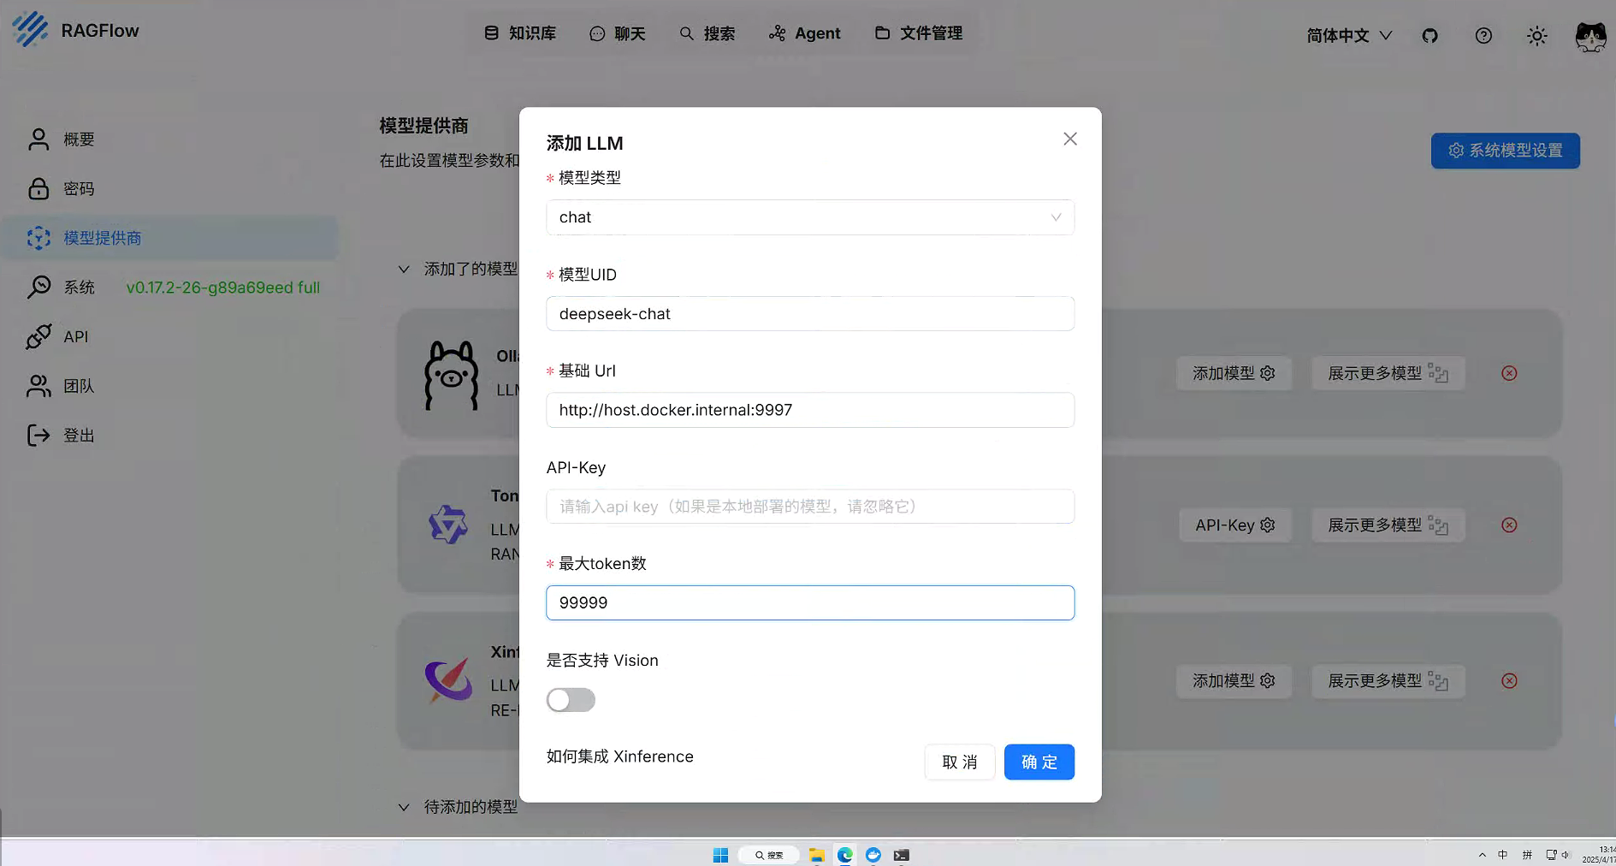Collapse the 添加了的模型 section
The width and height of the screenshot is (1616, 866).
[404, 269]
